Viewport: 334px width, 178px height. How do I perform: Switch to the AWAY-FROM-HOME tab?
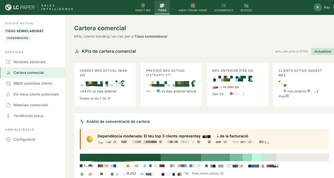193,10
